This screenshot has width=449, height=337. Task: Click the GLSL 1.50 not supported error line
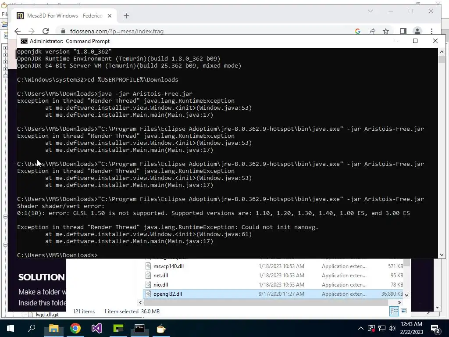coord(214,213)
